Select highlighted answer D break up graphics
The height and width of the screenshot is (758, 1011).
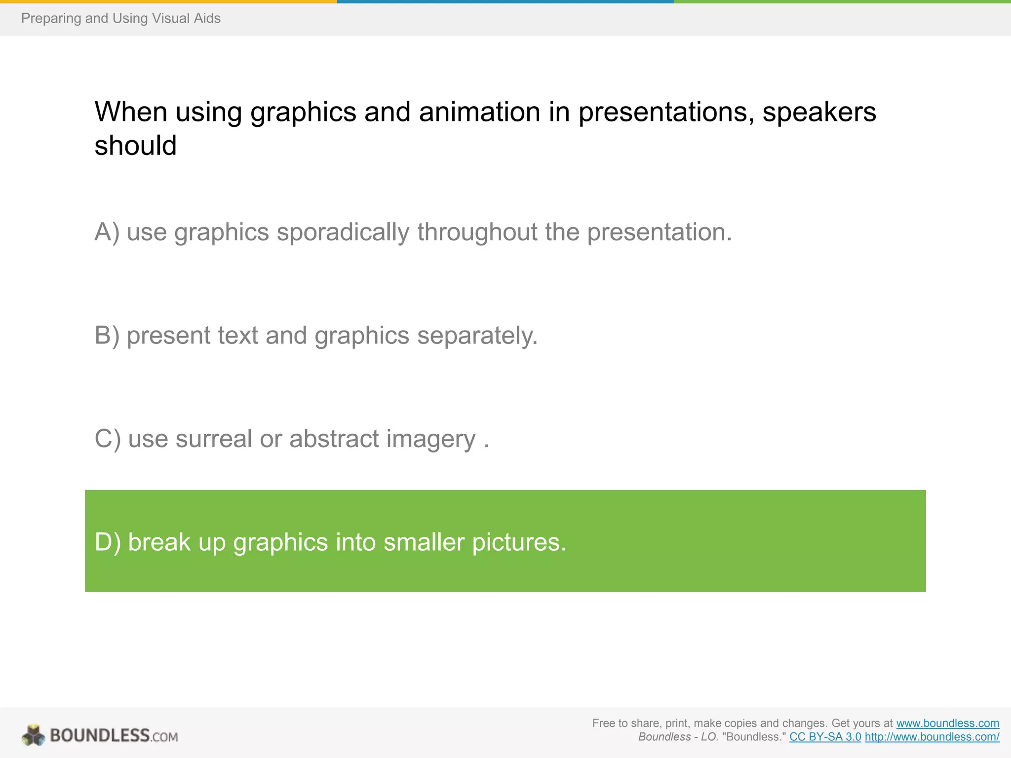click(x=505, y=541)
